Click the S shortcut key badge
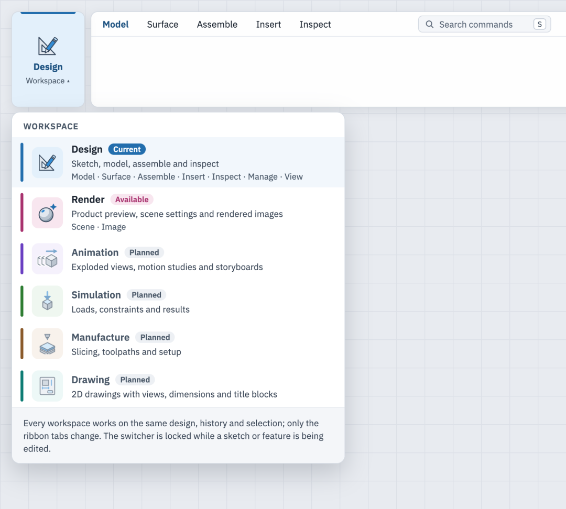 (x=540, y=24)
